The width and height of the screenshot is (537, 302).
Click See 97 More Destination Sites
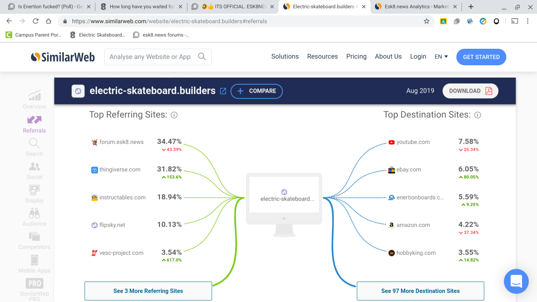[x=421, y=291]
